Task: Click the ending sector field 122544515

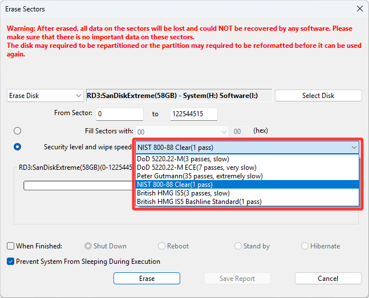Action: click(x=193, y=114)
